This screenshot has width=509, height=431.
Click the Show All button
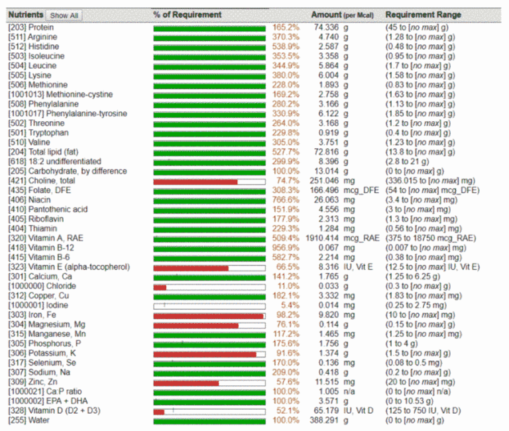[64, 15]
